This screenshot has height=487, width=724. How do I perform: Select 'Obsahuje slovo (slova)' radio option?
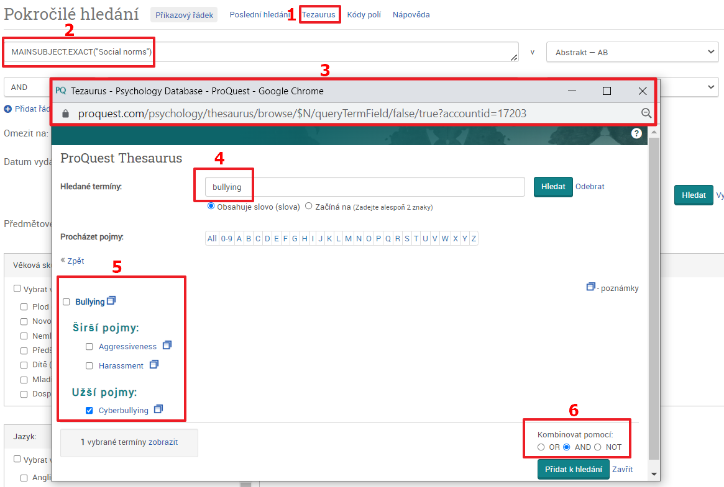pyautogui.click(x=211, y=206)
